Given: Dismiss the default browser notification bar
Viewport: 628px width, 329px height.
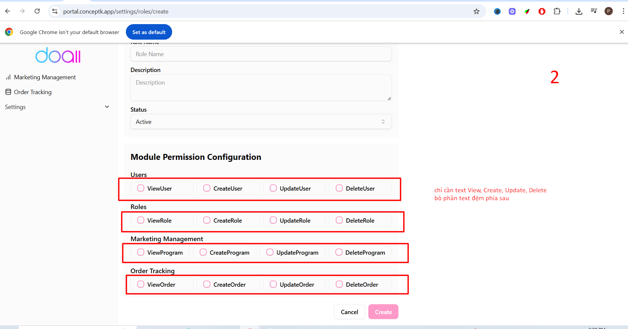Looking at the screenshot, I should coord(621,32).
